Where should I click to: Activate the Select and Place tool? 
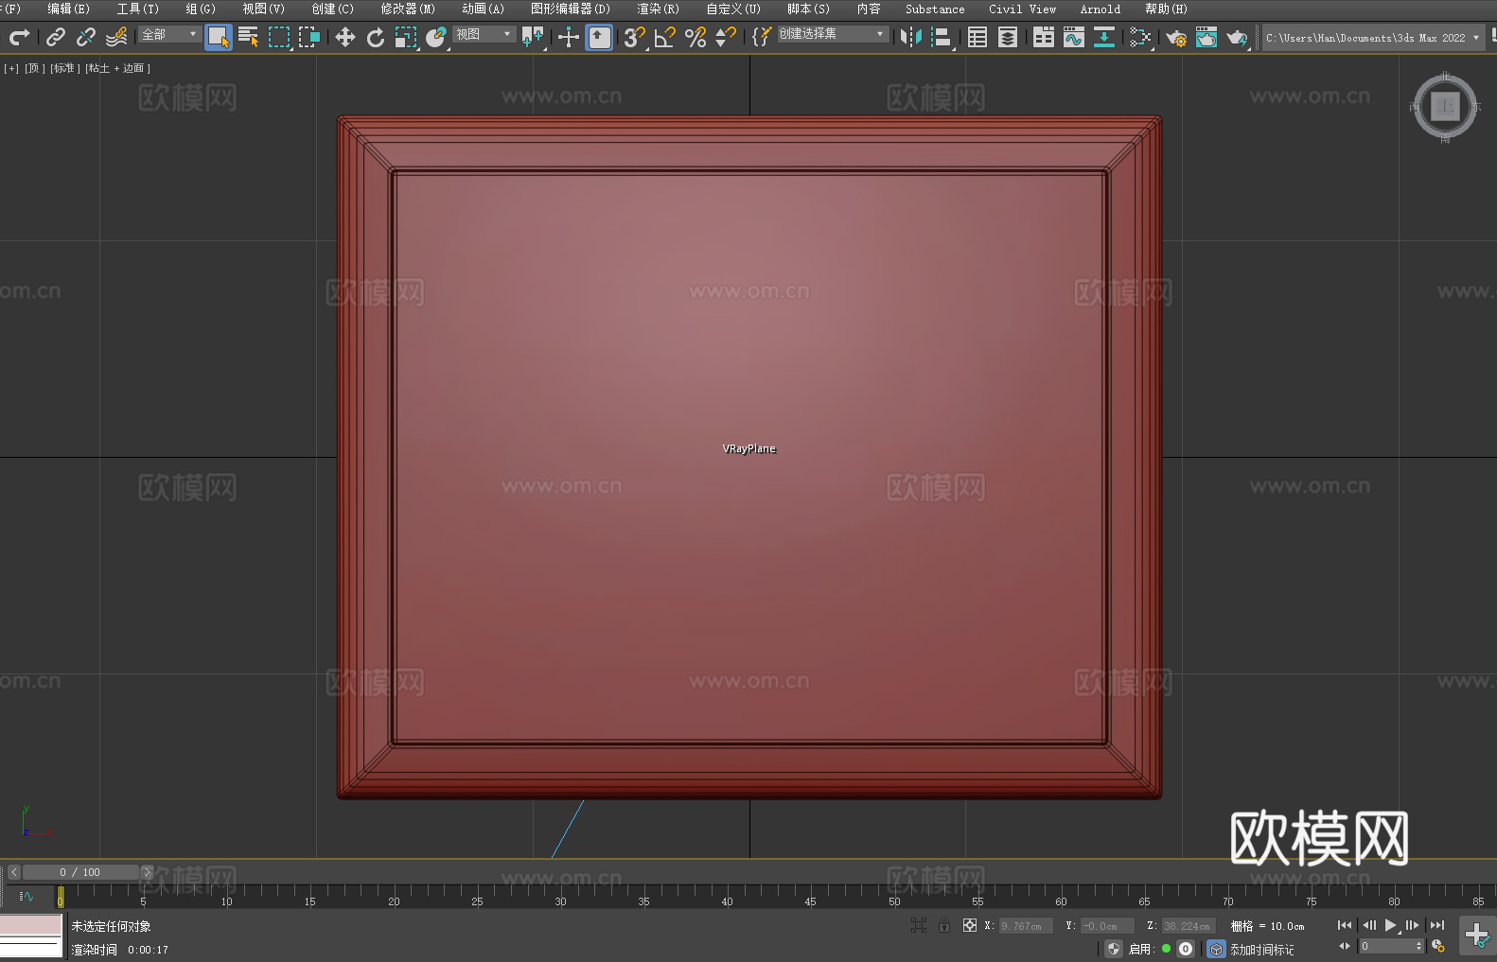[436, 37]
